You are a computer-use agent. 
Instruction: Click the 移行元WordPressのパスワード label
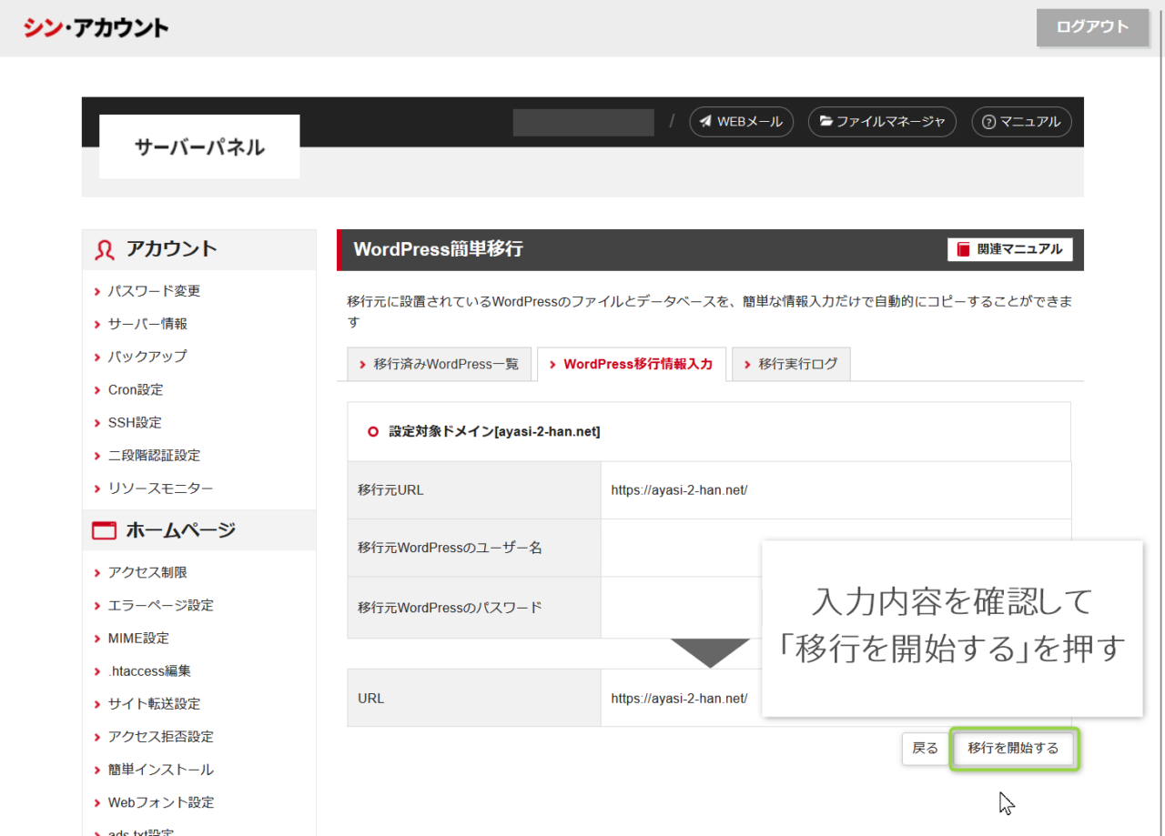[451, 607]
